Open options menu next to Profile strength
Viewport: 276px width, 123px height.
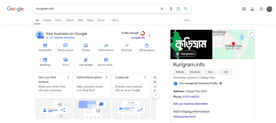coord(149,36)
